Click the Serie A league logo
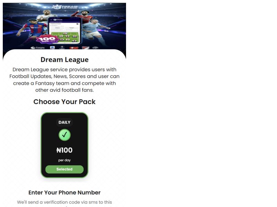Image resolution: width=277 pixels, height=207 pixels. [x=53, y=48]
